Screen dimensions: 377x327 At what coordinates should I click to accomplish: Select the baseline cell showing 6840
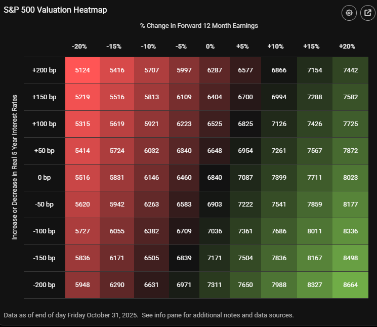(215, 178)
